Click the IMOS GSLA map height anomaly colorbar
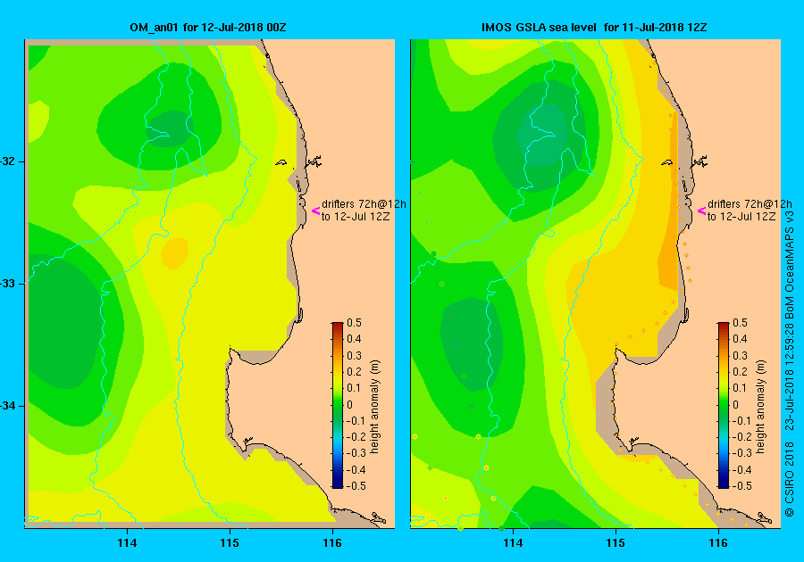 point(723,405)
